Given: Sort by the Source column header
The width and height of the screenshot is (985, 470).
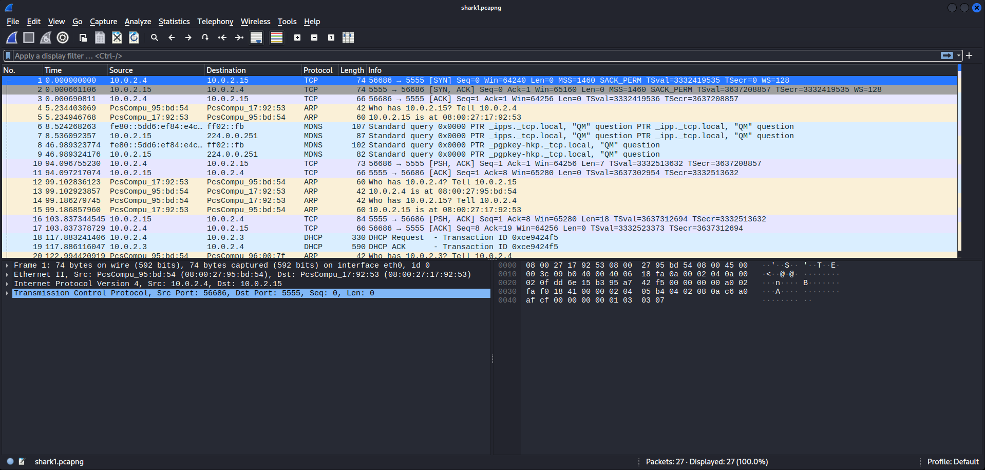Looking at the screenshot, I should (156, 70).
